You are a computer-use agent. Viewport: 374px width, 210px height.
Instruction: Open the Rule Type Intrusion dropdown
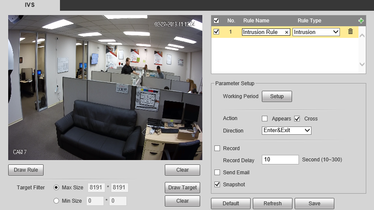(316, 32)
